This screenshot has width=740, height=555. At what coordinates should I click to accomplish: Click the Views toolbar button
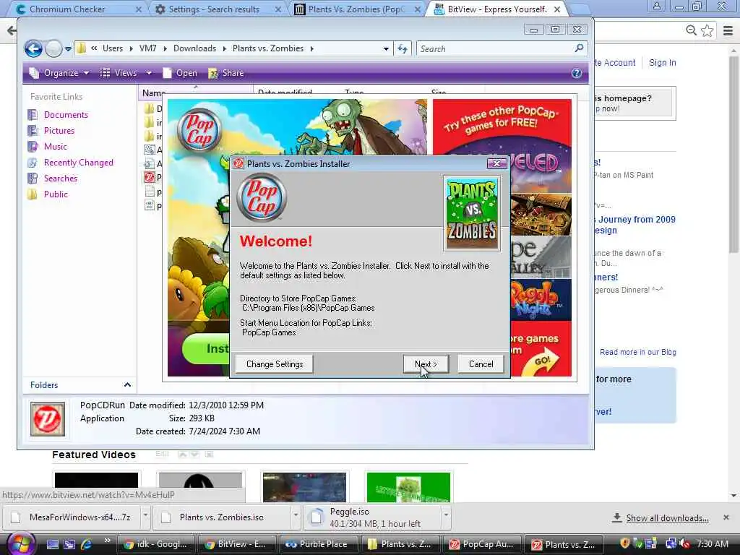pos(119,73)
